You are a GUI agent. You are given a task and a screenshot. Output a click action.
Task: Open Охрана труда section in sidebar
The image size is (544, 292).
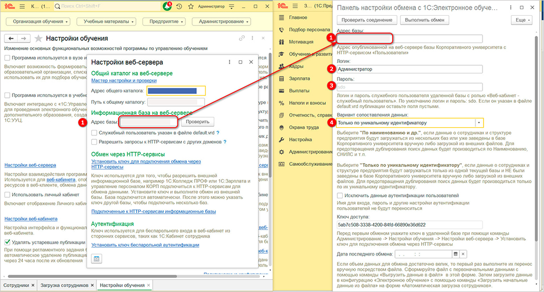tap(304, 127)
